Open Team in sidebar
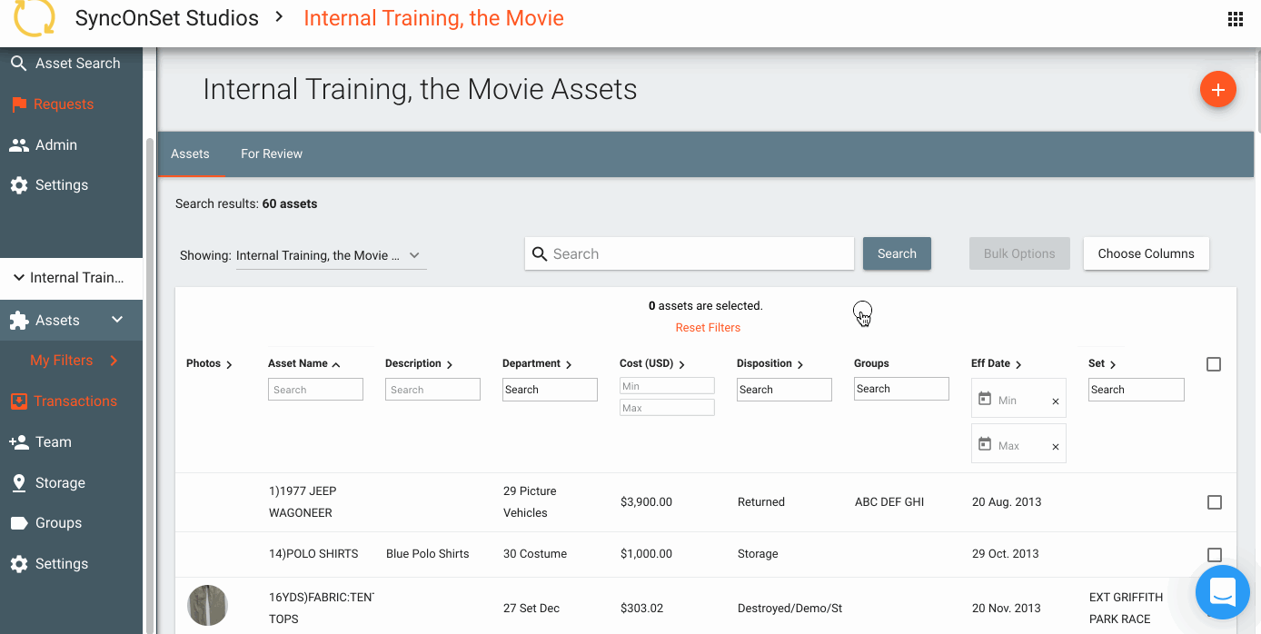This screenshot has height=634, width=1261. [54, 442]
